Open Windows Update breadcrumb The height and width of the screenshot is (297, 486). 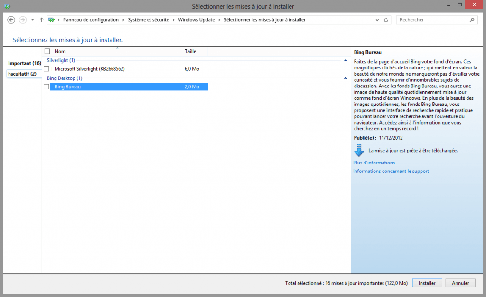tap(196, 20)
